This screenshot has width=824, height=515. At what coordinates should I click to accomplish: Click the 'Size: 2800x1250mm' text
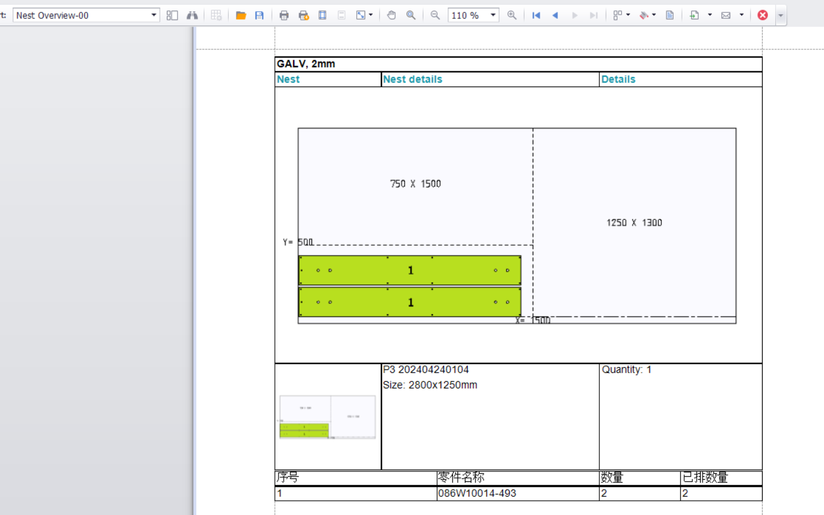430,385
